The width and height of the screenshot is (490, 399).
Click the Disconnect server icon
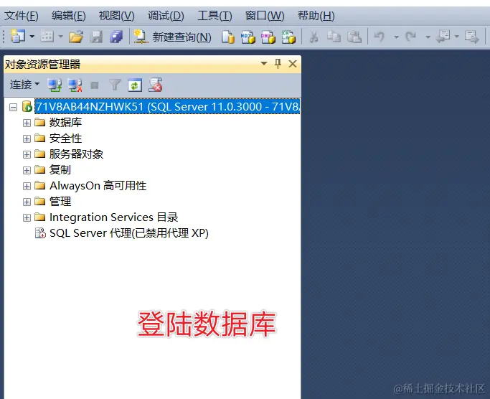click(75, 85)
